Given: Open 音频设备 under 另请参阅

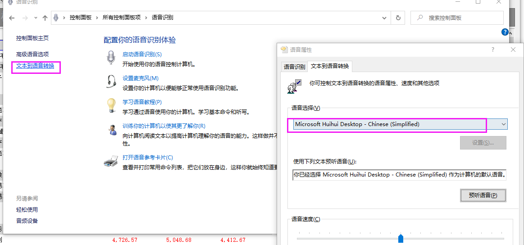Looking at the screenshot, I should (27, 221).
